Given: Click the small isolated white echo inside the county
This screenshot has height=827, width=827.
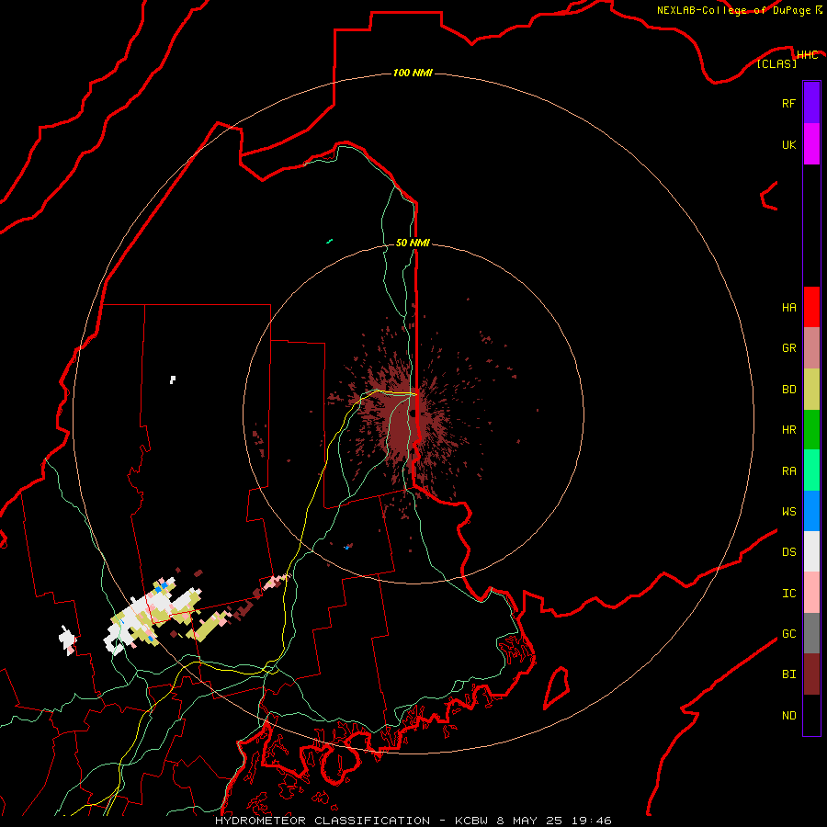Looking at the screenshot, I should point(173,380).
